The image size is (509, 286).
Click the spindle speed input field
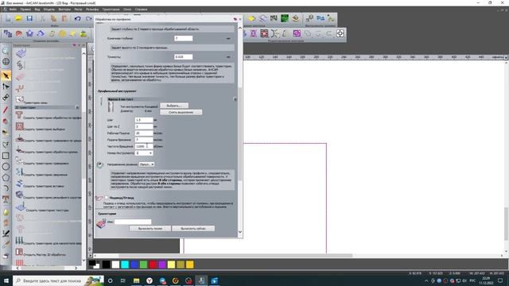(x=144, y=146)
